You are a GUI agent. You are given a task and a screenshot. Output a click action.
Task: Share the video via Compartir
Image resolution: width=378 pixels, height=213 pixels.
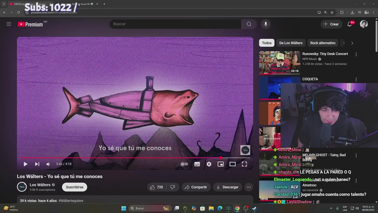[196, 187]
